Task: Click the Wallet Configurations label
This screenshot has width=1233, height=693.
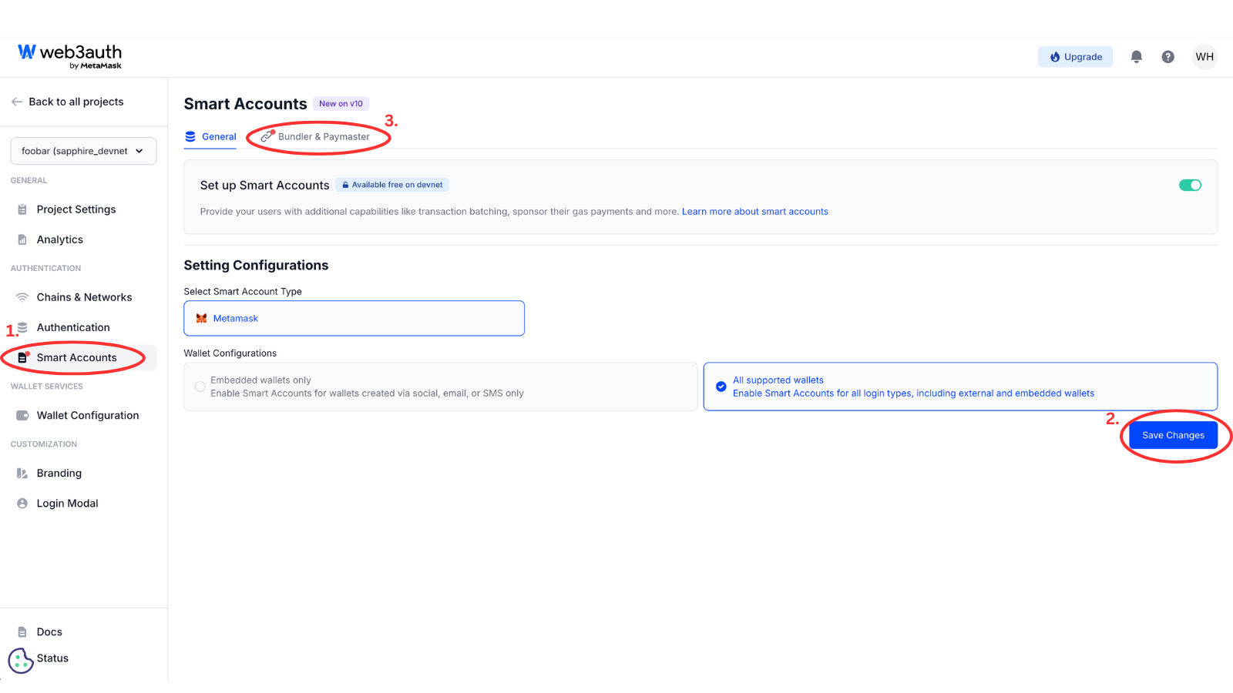Action: [x=230, y=353]
